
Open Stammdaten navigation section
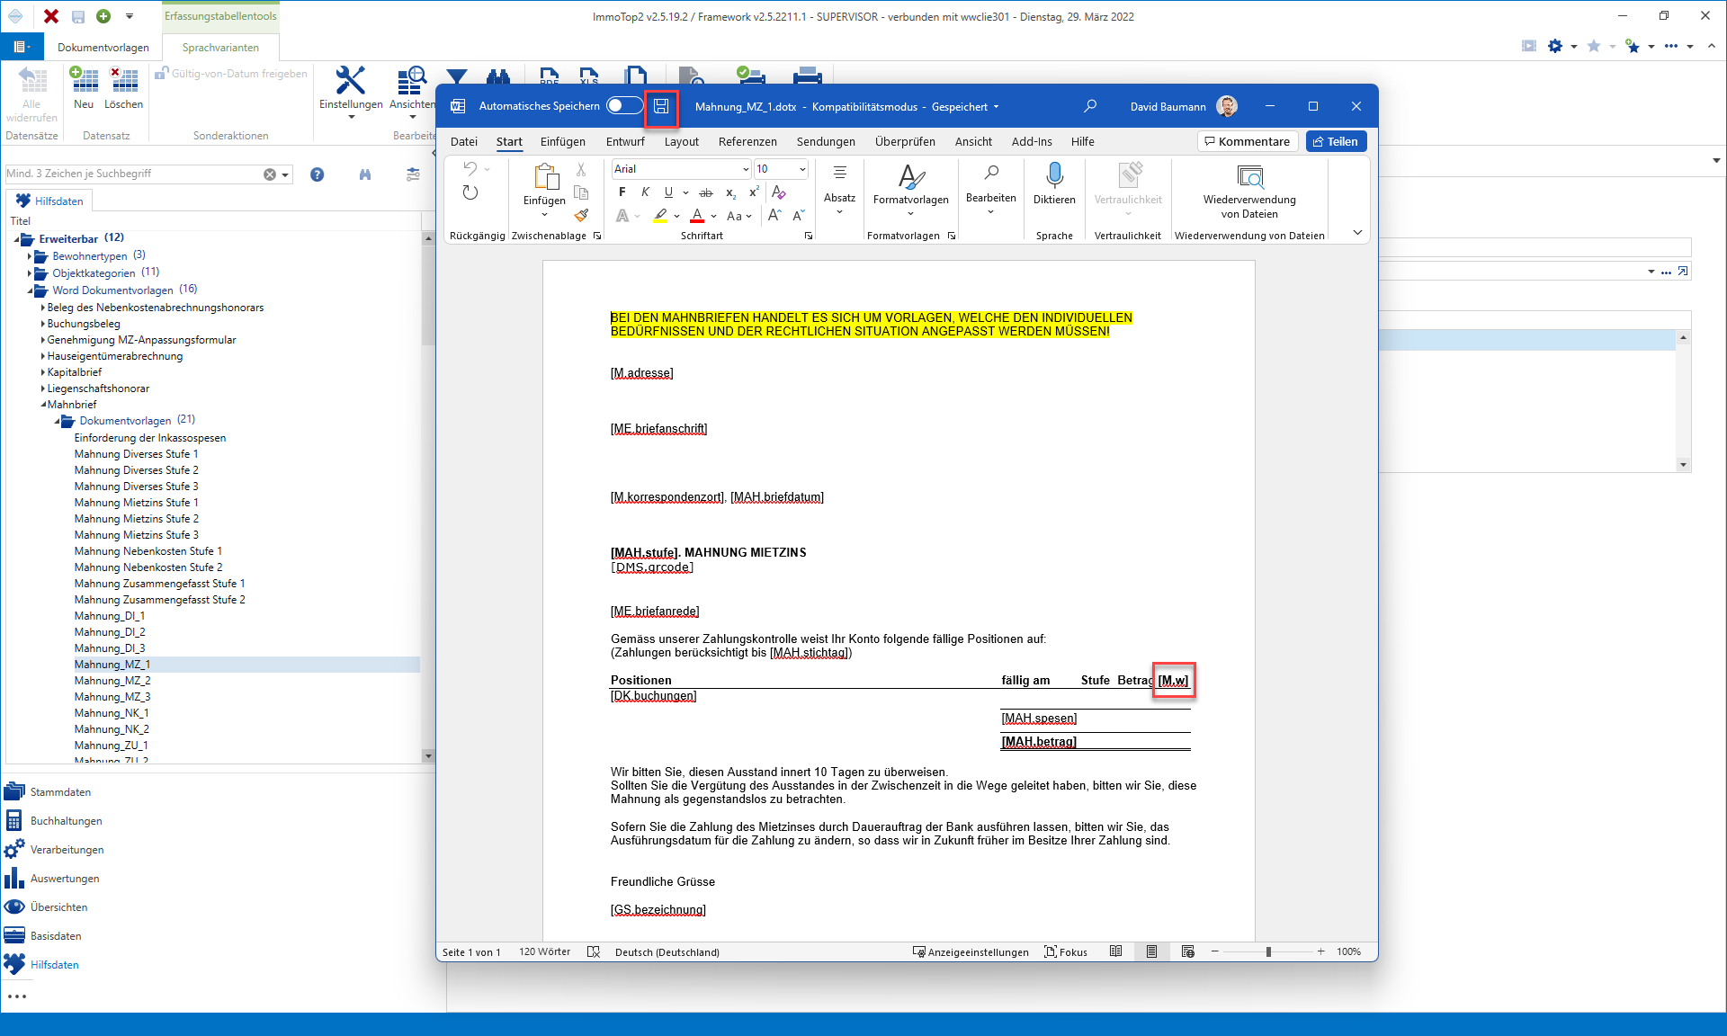(x=59, y=792)
